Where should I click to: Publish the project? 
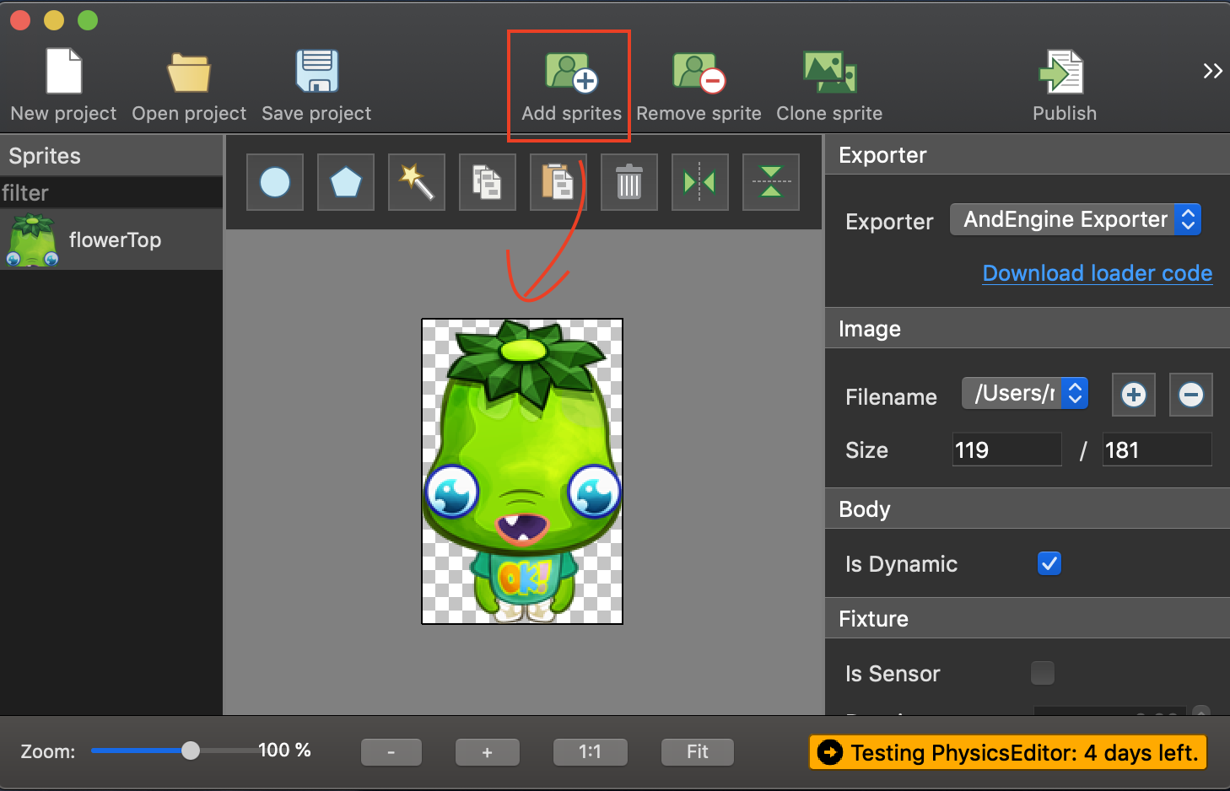click(x=1065, y=87)
